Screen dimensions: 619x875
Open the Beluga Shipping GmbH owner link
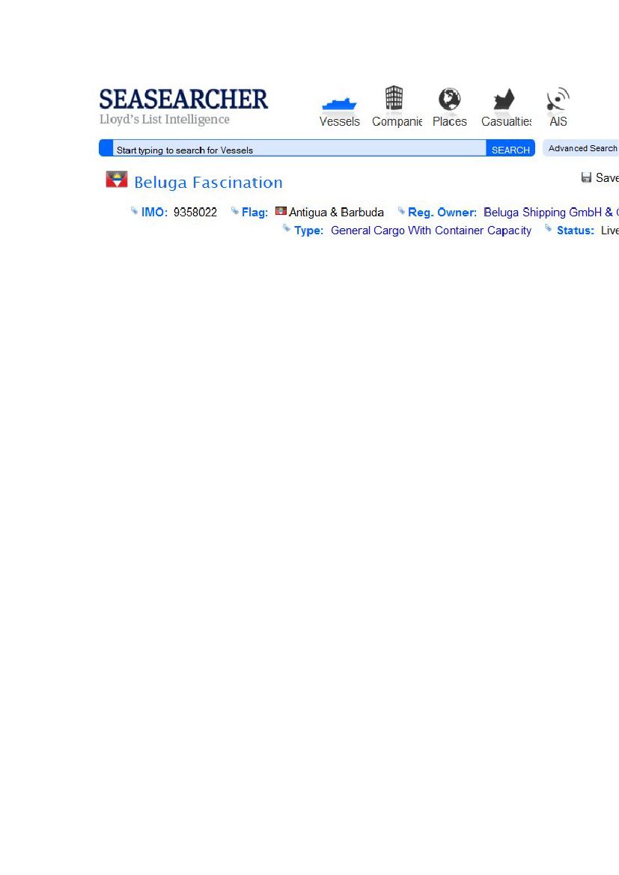point(551,213)
